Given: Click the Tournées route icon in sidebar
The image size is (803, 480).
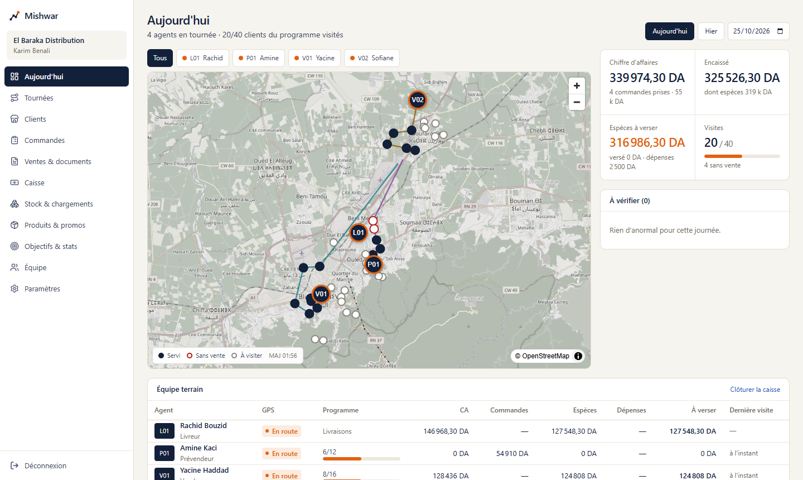Looking at the screenshot, I should click(14, 98).
